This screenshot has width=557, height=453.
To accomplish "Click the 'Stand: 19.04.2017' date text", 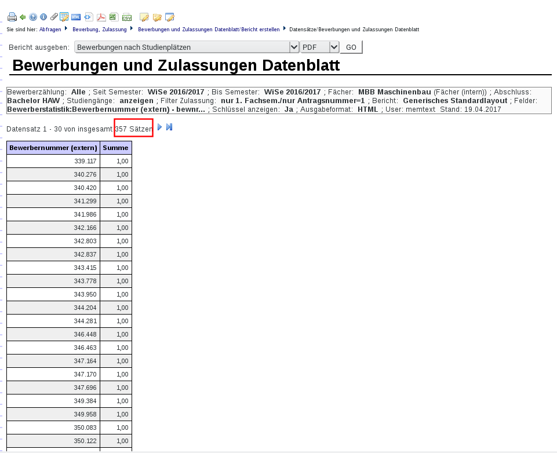I will click(470, 109).
